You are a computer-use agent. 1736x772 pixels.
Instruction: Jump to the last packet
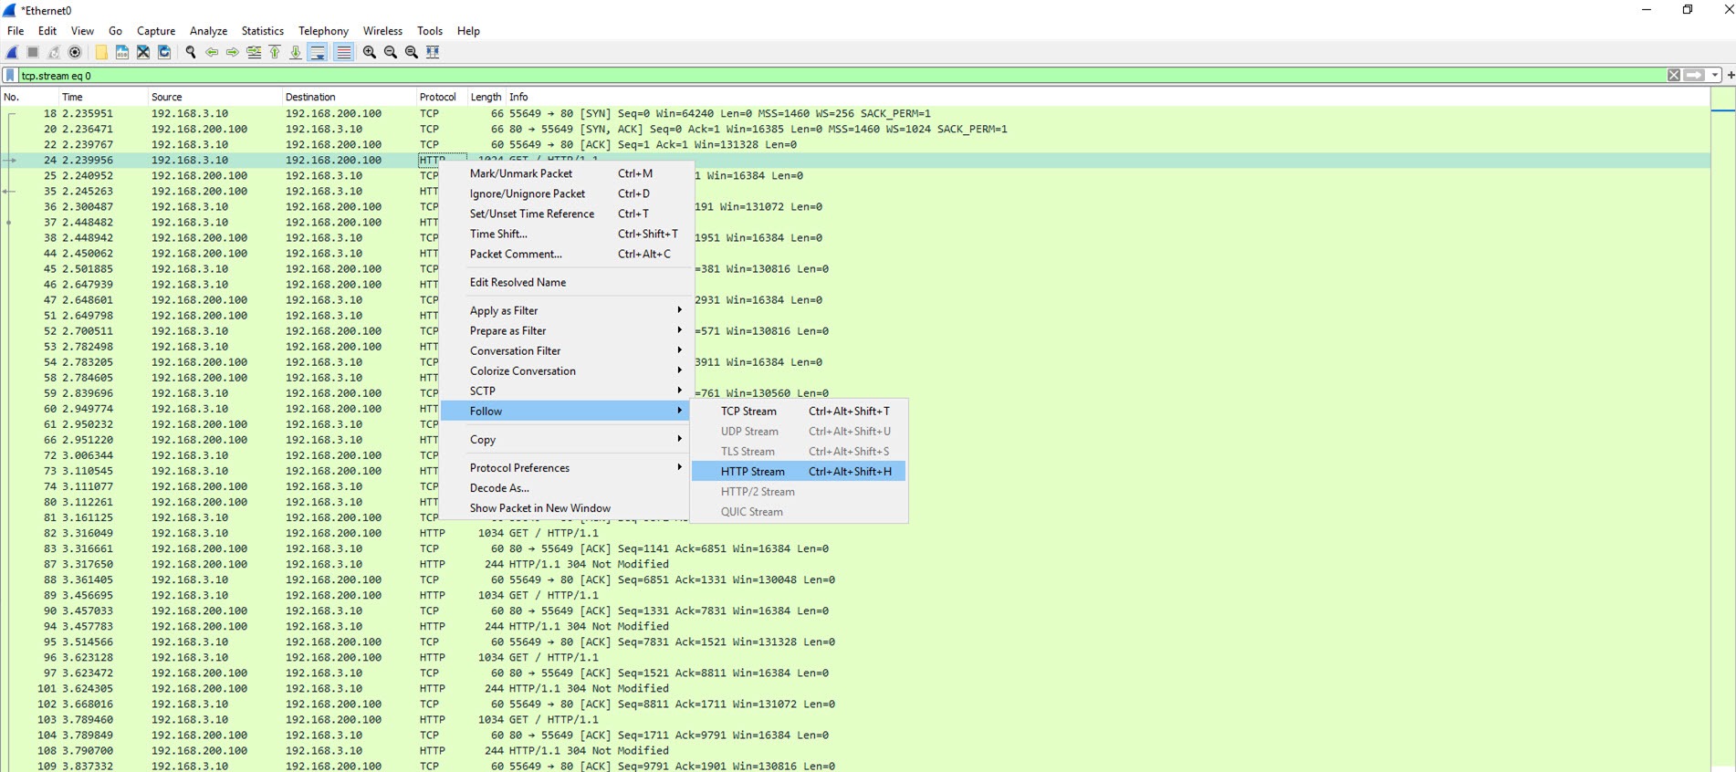pyautogui.click(x=296, y=52)
